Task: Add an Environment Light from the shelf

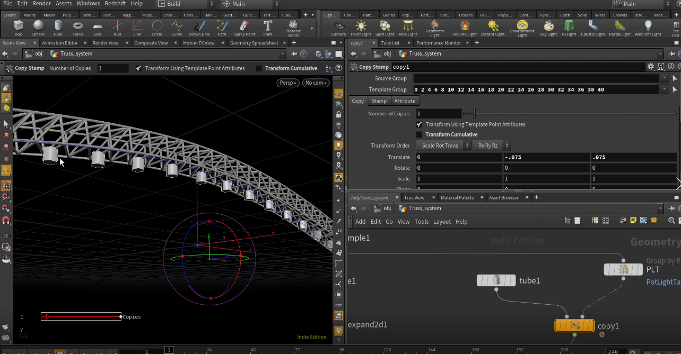Action: click(x=522, y=29)
